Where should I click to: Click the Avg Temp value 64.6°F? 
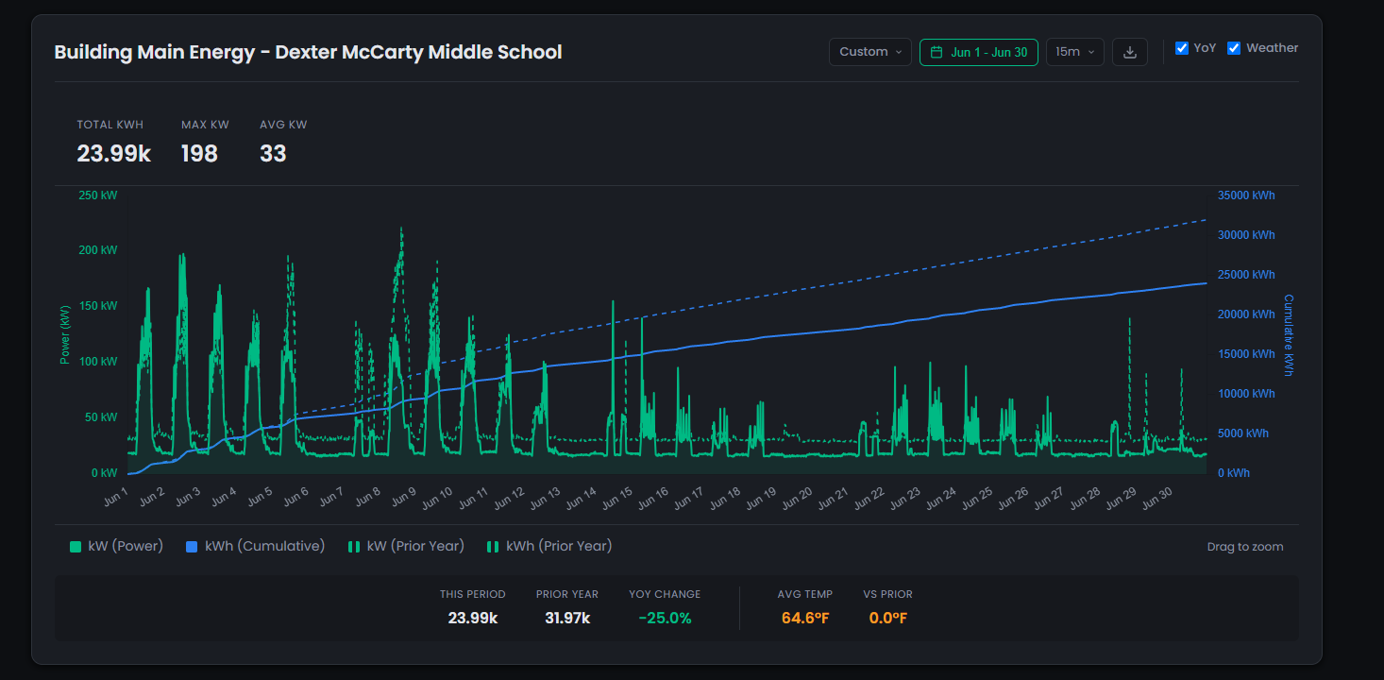click(x=805, y=619)
